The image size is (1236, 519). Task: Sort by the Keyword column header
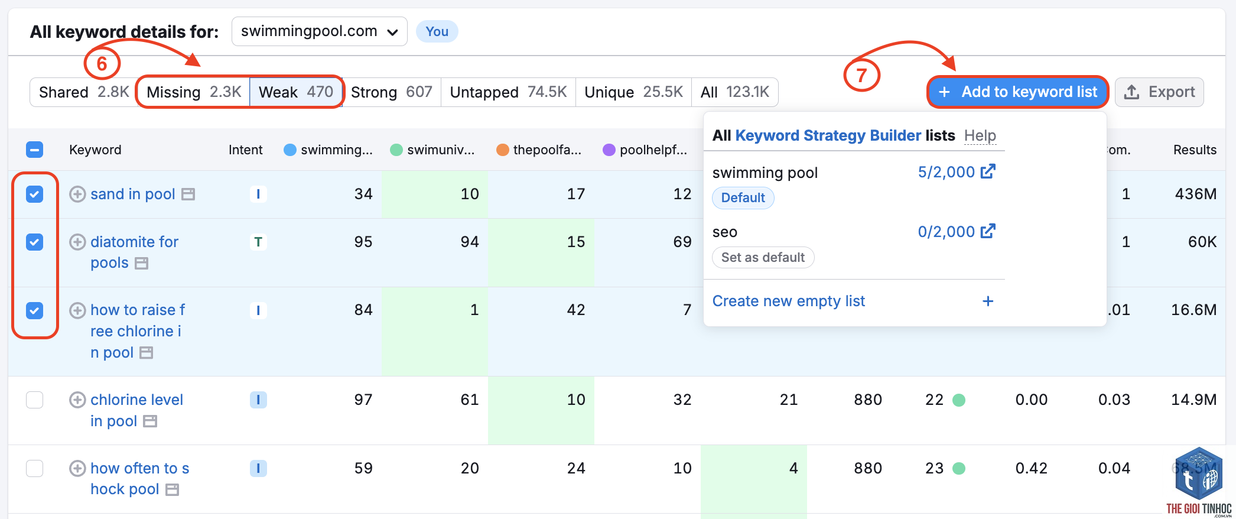coord(95,150)
